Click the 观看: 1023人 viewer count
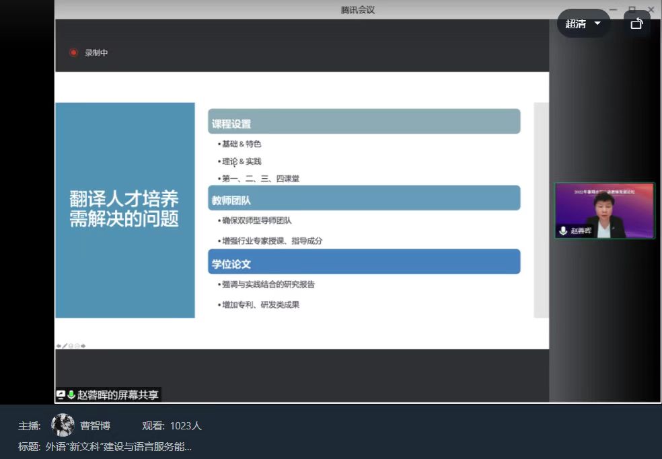662x459 pixels. [172, 426]
